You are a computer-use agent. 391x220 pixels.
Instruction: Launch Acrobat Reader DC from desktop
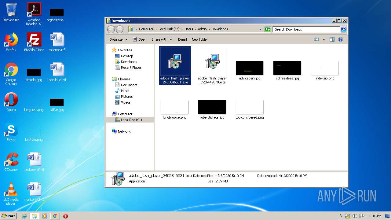pyautogui.click(x=34, y=14)
